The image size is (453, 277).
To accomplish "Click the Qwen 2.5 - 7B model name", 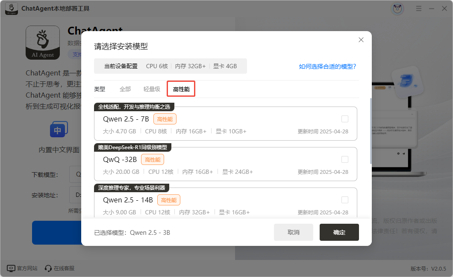I will click(126, 119).
